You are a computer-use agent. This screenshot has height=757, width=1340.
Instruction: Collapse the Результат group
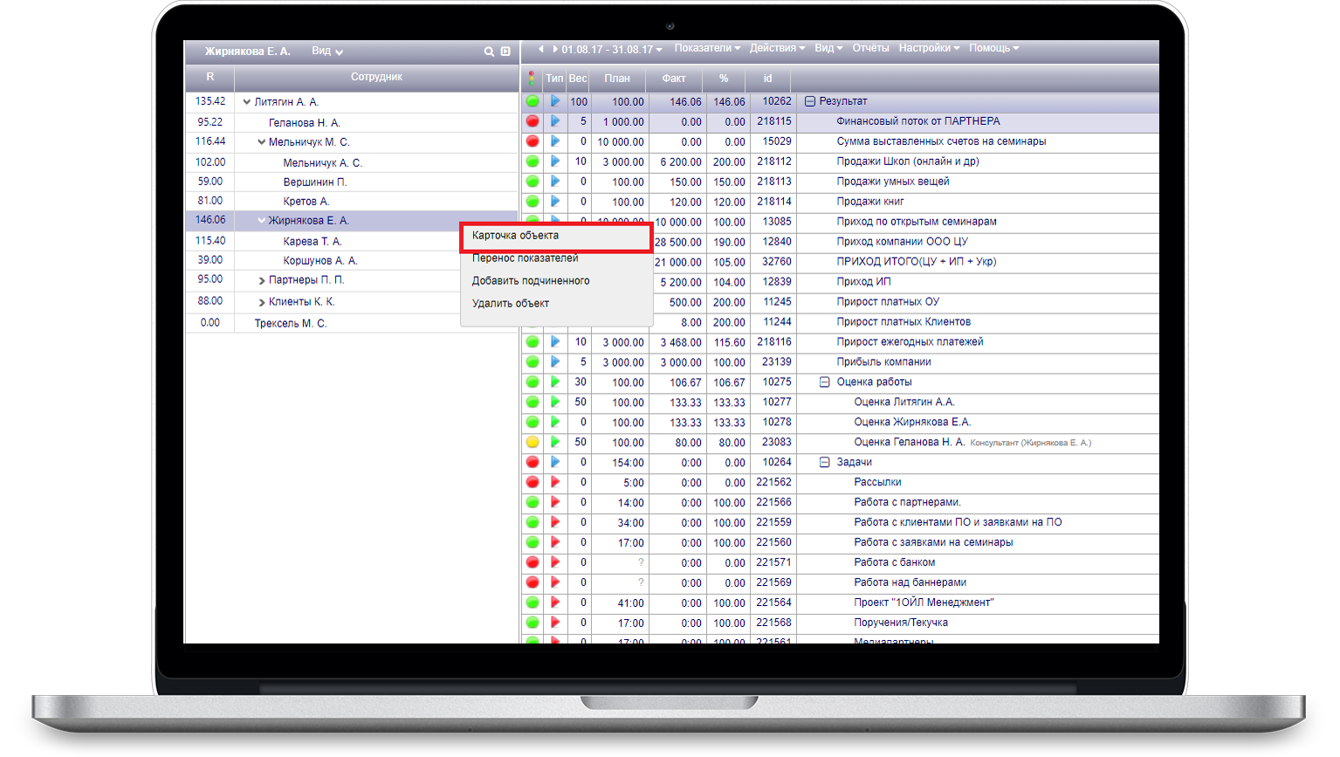[809, 101]
